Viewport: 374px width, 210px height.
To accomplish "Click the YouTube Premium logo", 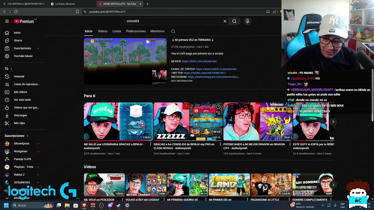I will pyautogui.click(x=24, y=21).
